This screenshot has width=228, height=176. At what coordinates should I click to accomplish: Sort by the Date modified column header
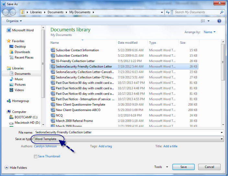point(132,43)
